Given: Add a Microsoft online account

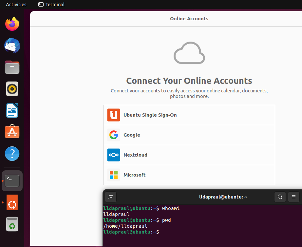Looking at the screenshot, I should click(x=189, y=175).
